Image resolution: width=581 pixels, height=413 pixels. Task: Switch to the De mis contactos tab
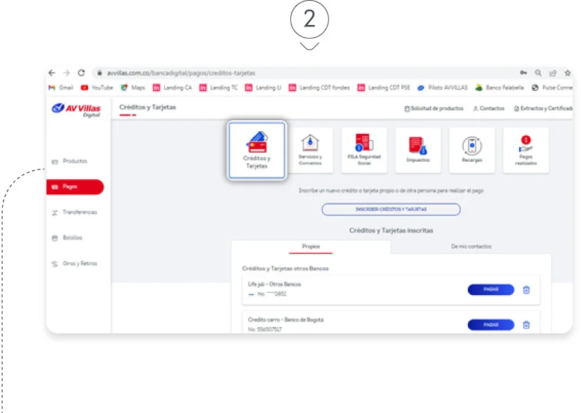[471, 246]
